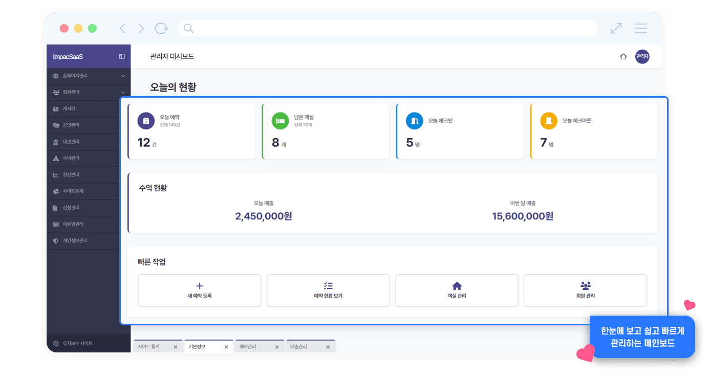This screenshot has height=378, width=708.
Task: Collapse the 회원관리 menu chevron
Action: coord(123,92)
